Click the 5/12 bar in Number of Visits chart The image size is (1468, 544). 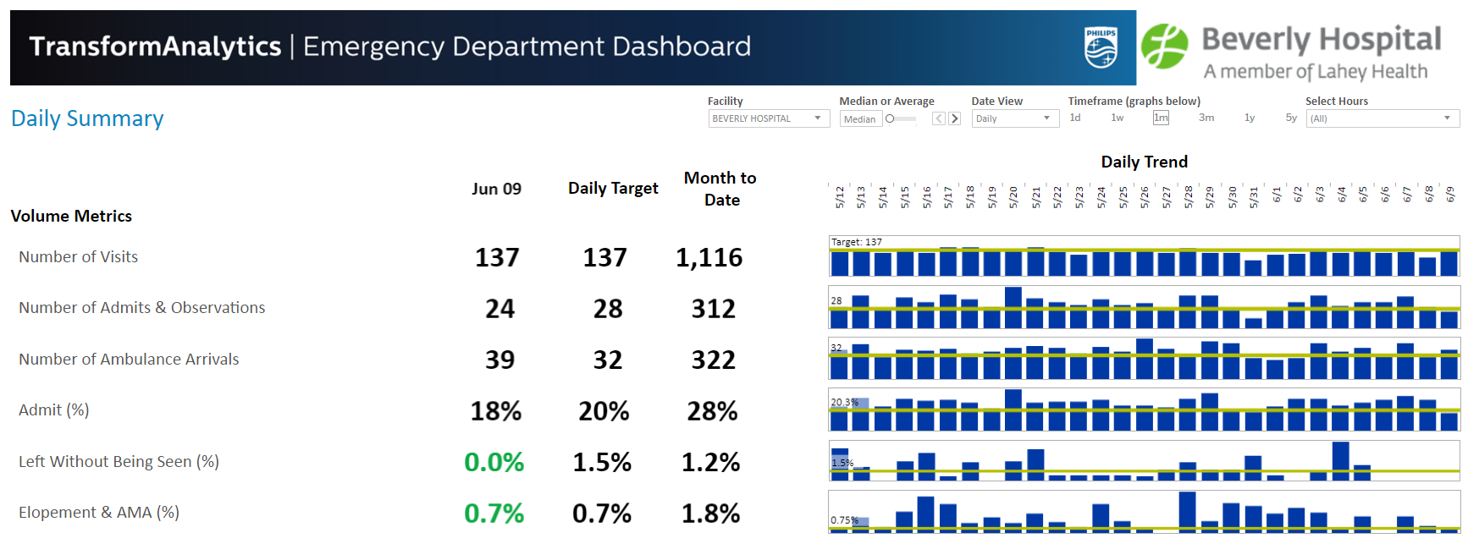[x=840, y=262]
